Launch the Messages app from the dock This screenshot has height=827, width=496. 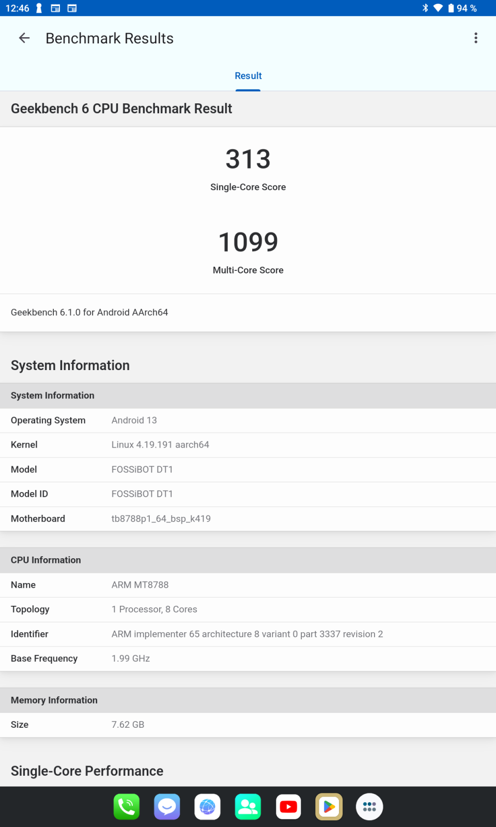click(167, 807)
